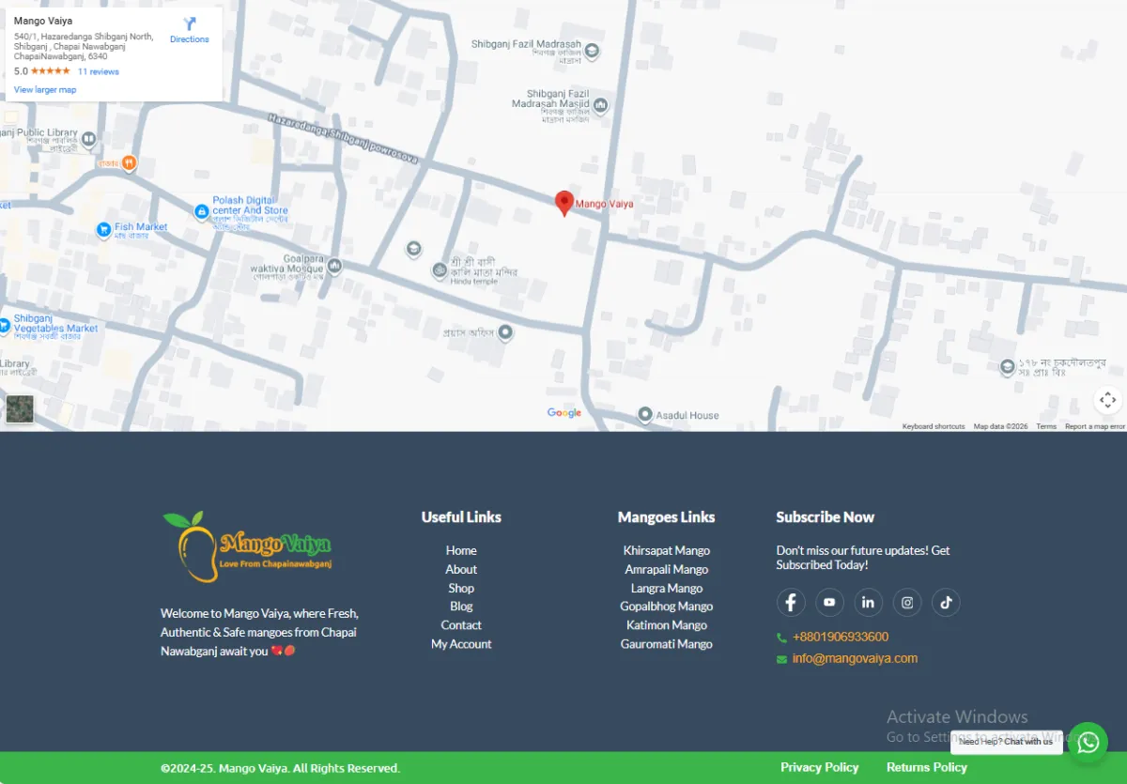Select the Hindu temple map marker

point(439,270)
